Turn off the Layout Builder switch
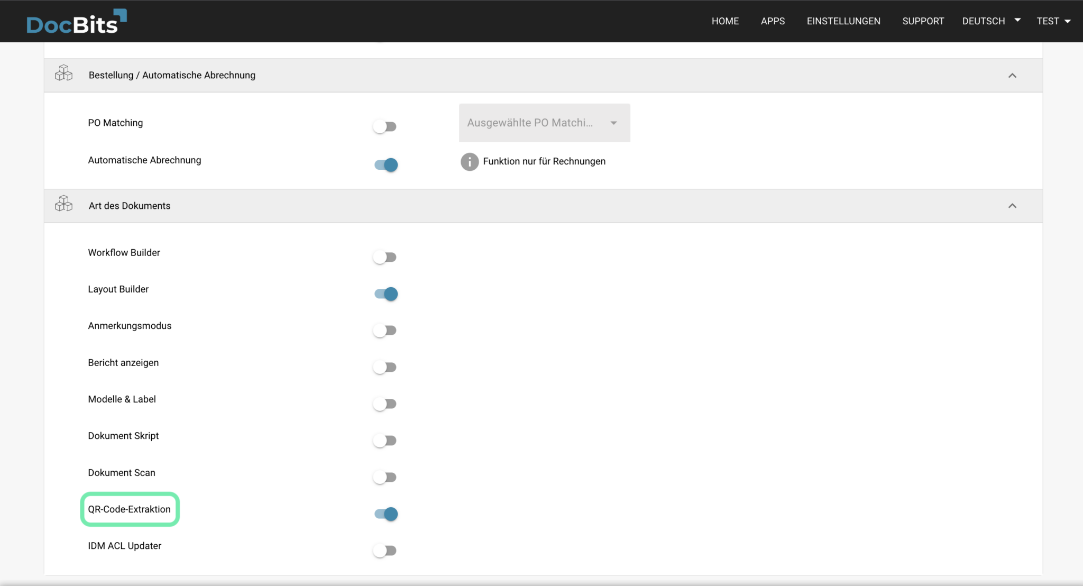This screenshot has height=586, width=1083. pyautogui.click(x=386, y=294)
